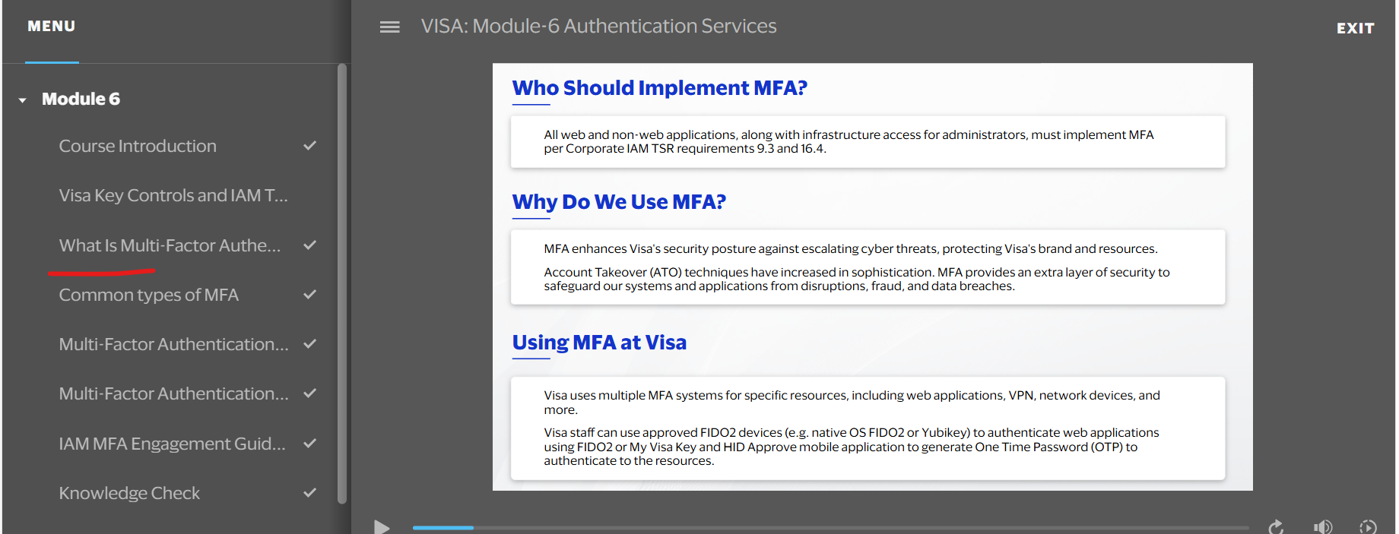Click checkmark next to Common types of MFA
1399x534 pixels.
pos(309,294)
